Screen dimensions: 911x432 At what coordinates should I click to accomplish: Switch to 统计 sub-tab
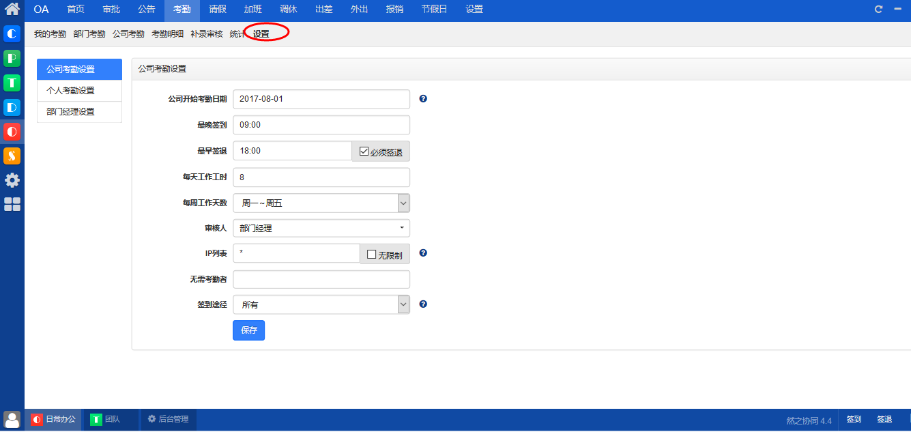[x=237, y=34]
